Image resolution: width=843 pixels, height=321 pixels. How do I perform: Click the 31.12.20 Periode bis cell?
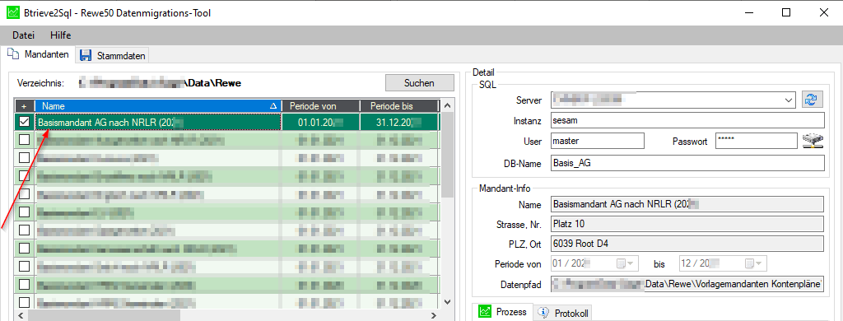[x=399, y=122]
